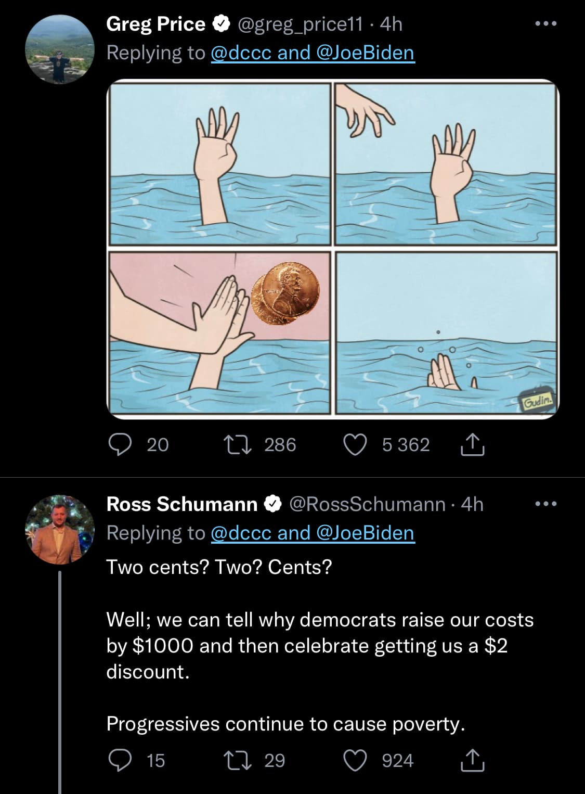Reply to Greg Price's tweet

(120, 445)
